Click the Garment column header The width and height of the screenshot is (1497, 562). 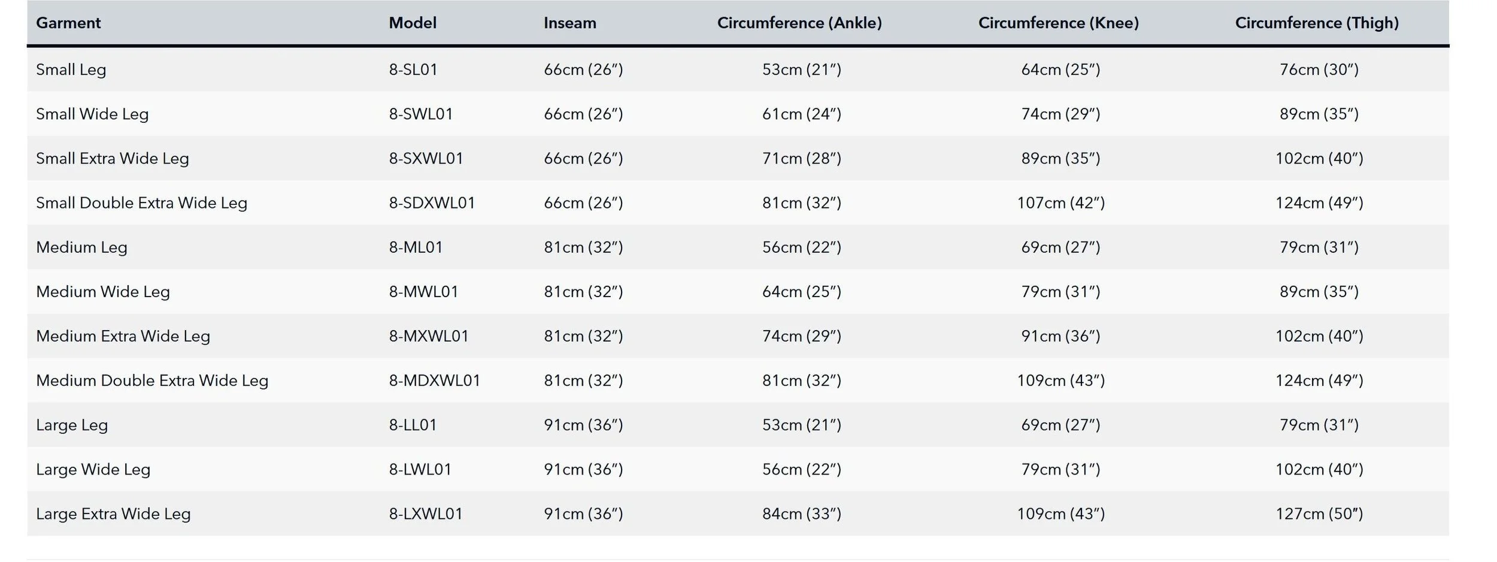[x=68, y=23]
